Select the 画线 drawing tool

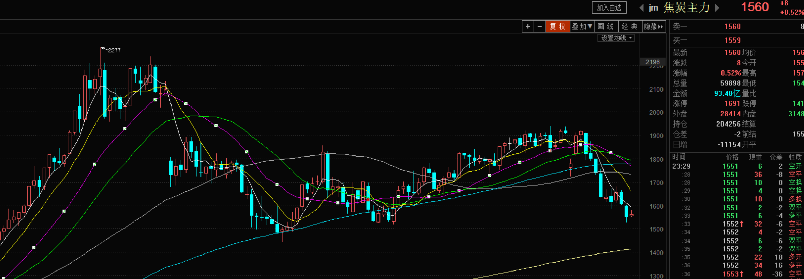[606, 27]
